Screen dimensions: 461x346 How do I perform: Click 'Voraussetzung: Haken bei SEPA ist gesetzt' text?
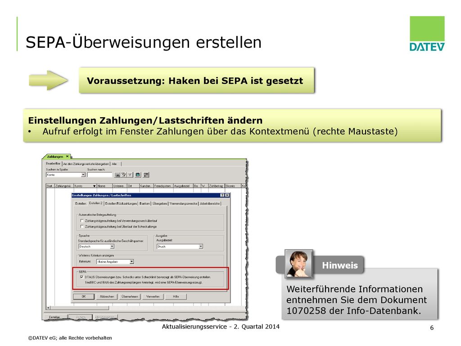(x=195, y=81)
